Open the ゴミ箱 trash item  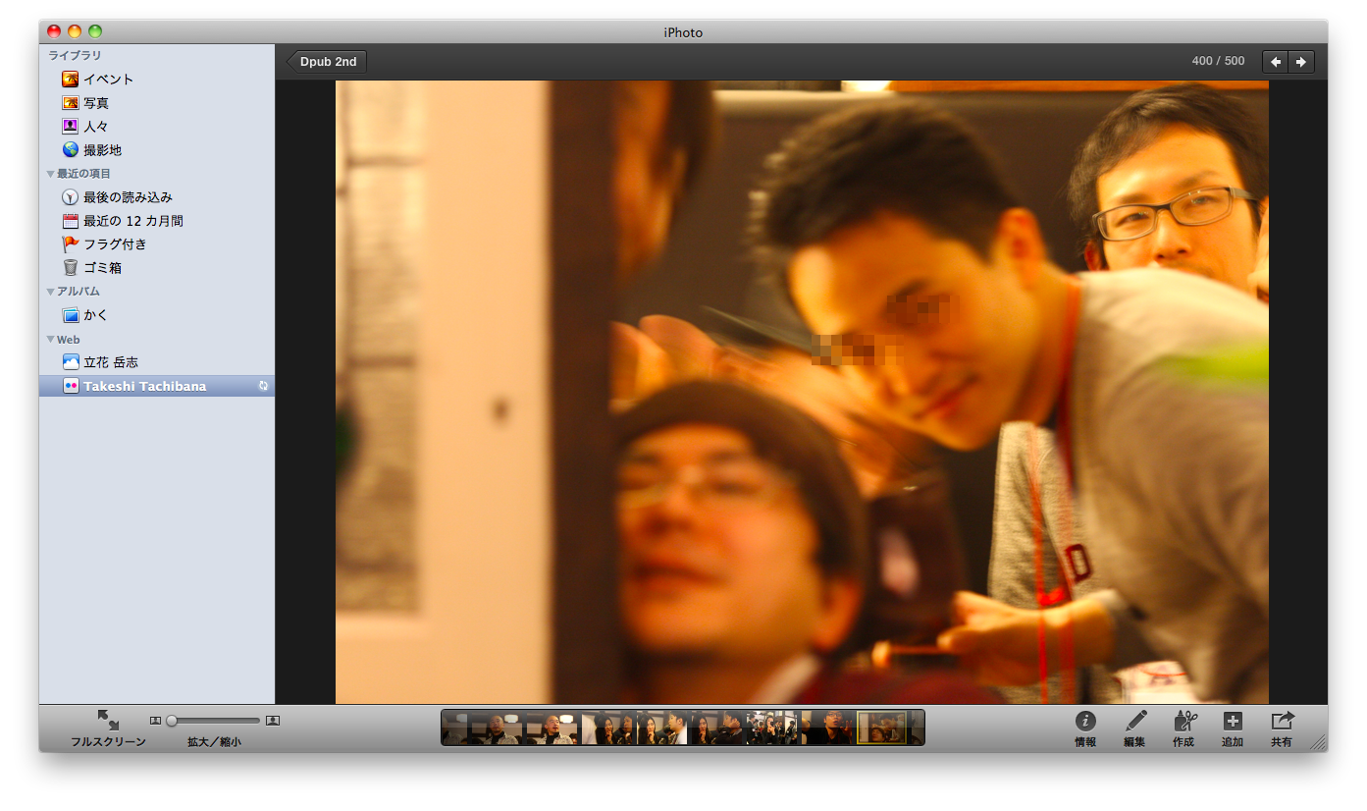tap(102, 268)
